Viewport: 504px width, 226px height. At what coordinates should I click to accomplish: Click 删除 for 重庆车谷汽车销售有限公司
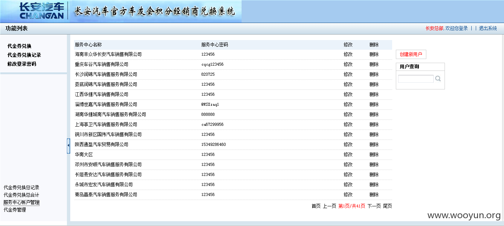374,64
